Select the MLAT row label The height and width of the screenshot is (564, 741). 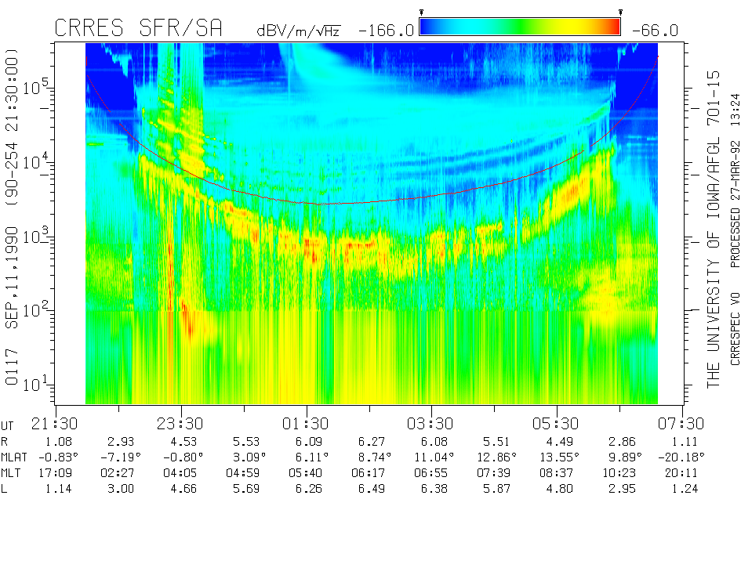(17, 457)
